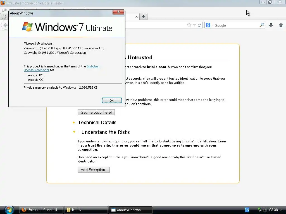Restore down the Firefox window
This screenshot has width=286, height=214.
[270, 2]
